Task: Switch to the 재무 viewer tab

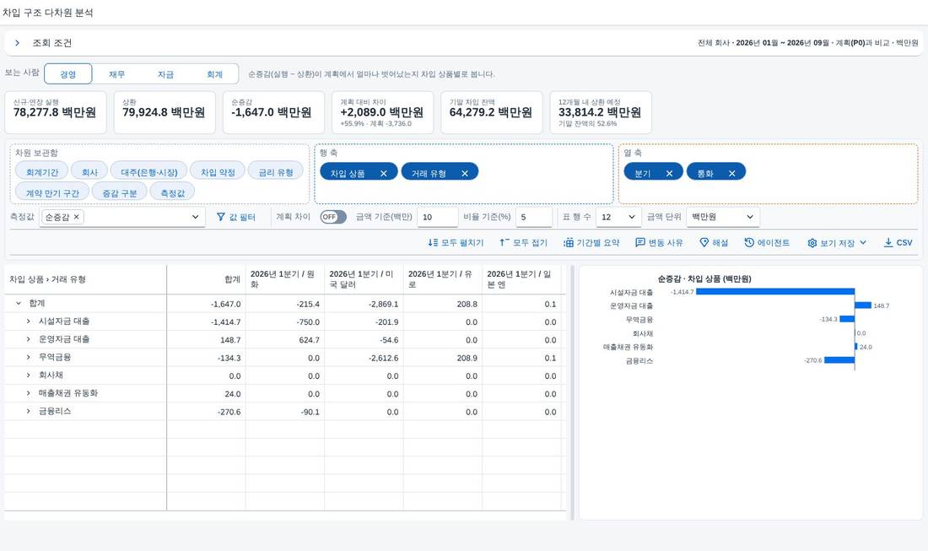Action: pyautogui.click(x=116, y=74)
